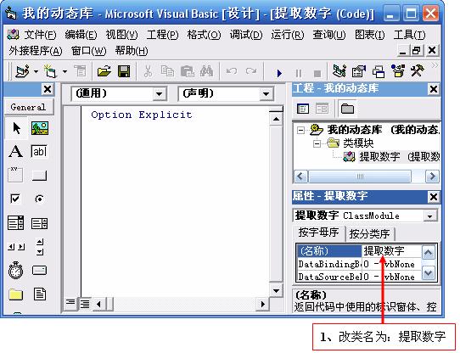Viewport: 460px width, 353px height.
Task: Open an existing project with the folder icon
Action: [104, 71]
